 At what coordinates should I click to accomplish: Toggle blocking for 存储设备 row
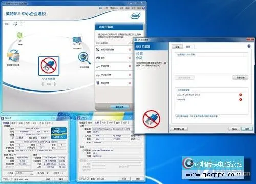(x=130, y=66)
